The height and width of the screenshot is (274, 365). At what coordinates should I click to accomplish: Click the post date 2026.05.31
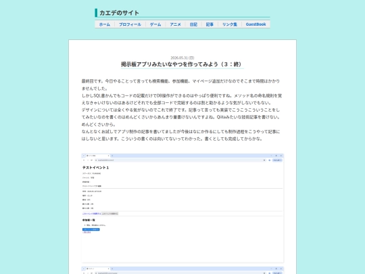click(182, 58)
